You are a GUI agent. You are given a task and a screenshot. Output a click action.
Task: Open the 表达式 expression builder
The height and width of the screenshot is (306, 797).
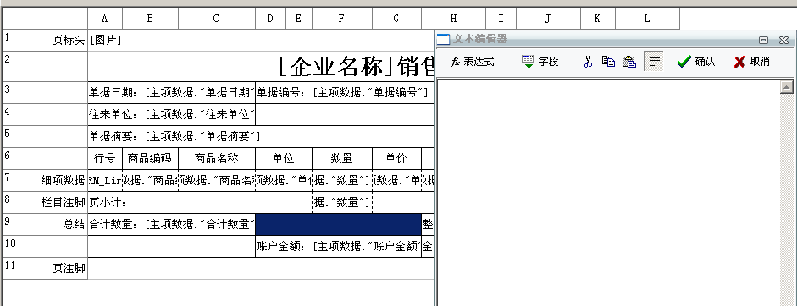coord(473,62)
